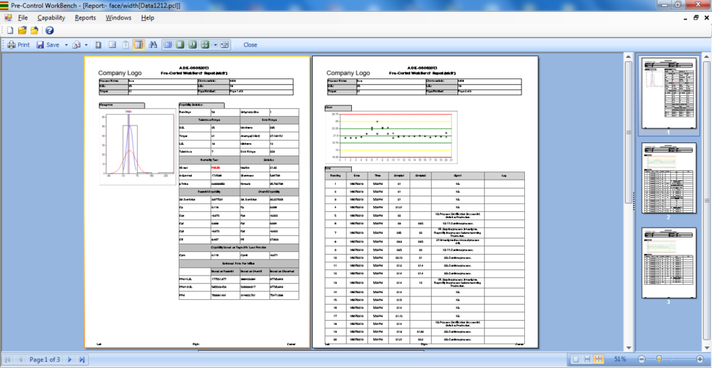Open the Windows menu
The width and height of the screenshot is (712, 368).
[118, 17]
